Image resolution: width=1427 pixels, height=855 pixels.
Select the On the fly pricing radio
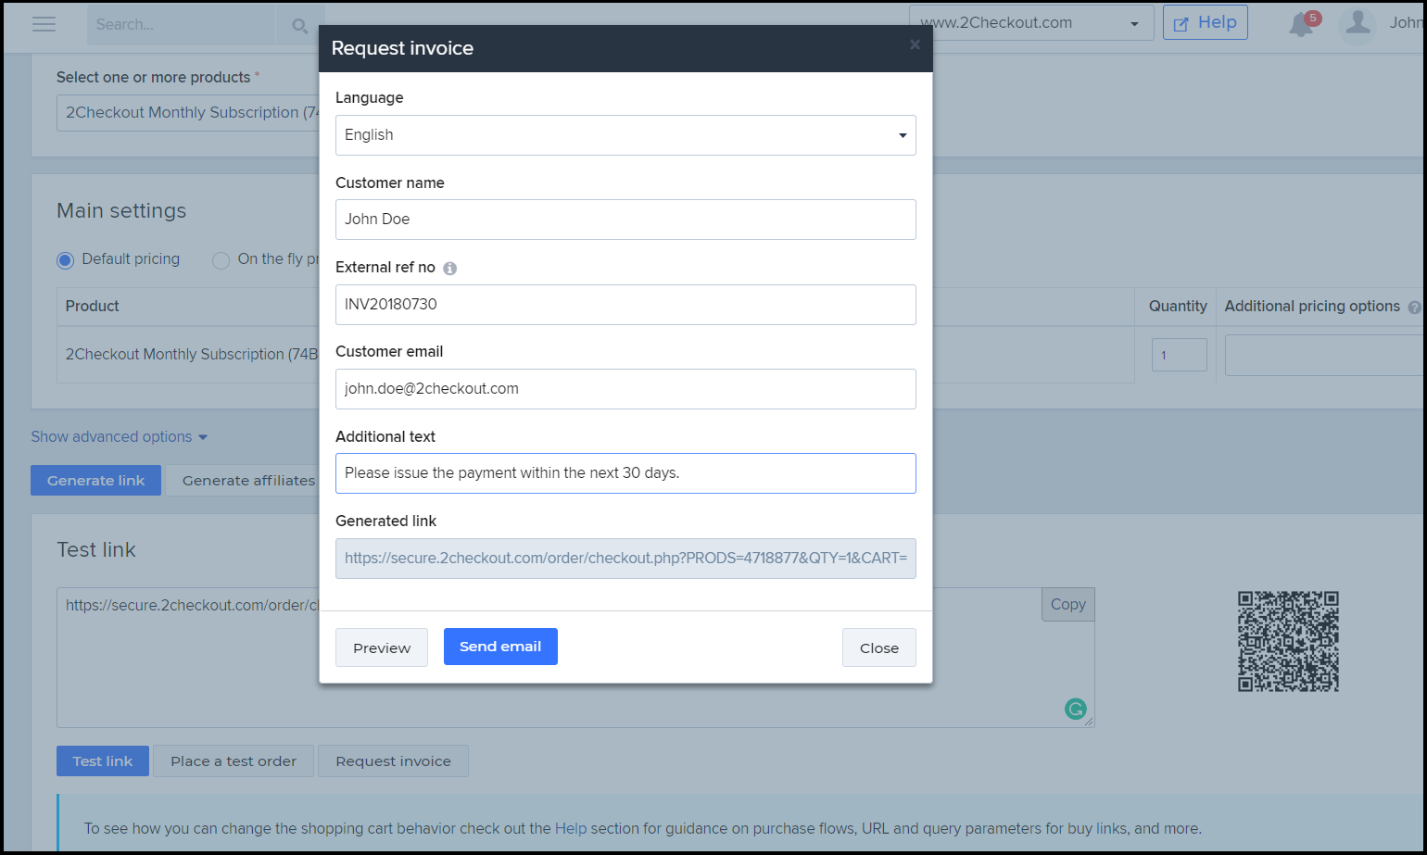click(x=221, y=260)
